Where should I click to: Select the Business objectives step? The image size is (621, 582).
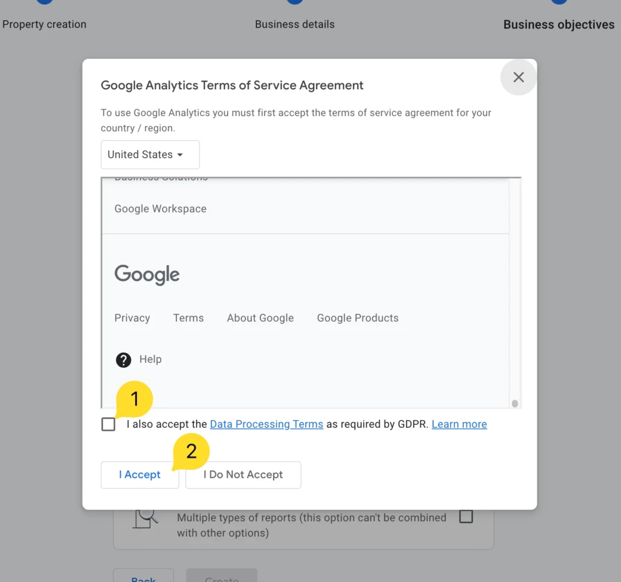click(559, 24)
